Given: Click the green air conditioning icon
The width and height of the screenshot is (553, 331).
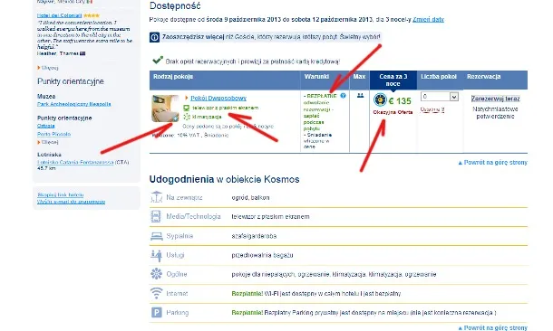Looking at the screenshot, I should [187, 117].
